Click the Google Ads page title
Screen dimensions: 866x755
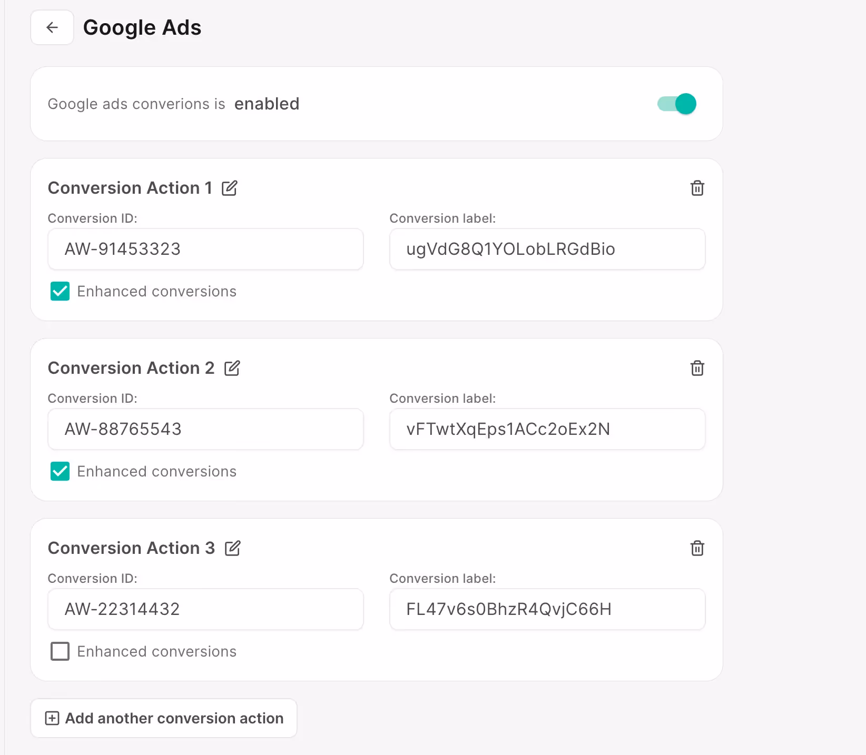click(x=142, y=27)
